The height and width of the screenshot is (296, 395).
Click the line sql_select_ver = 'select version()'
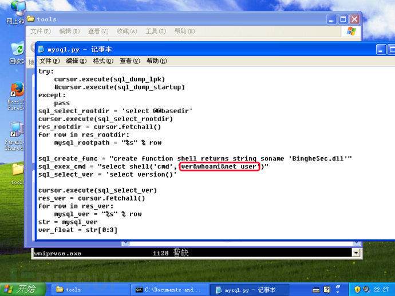pyautogui.click(x=107, y=174)
